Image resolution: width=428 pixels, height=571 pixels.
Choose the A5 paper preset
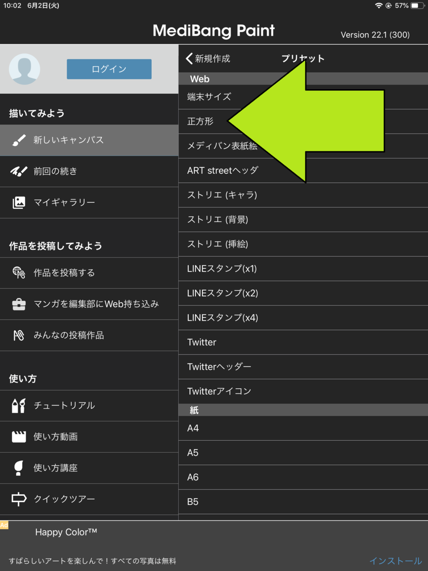(303, 453)
